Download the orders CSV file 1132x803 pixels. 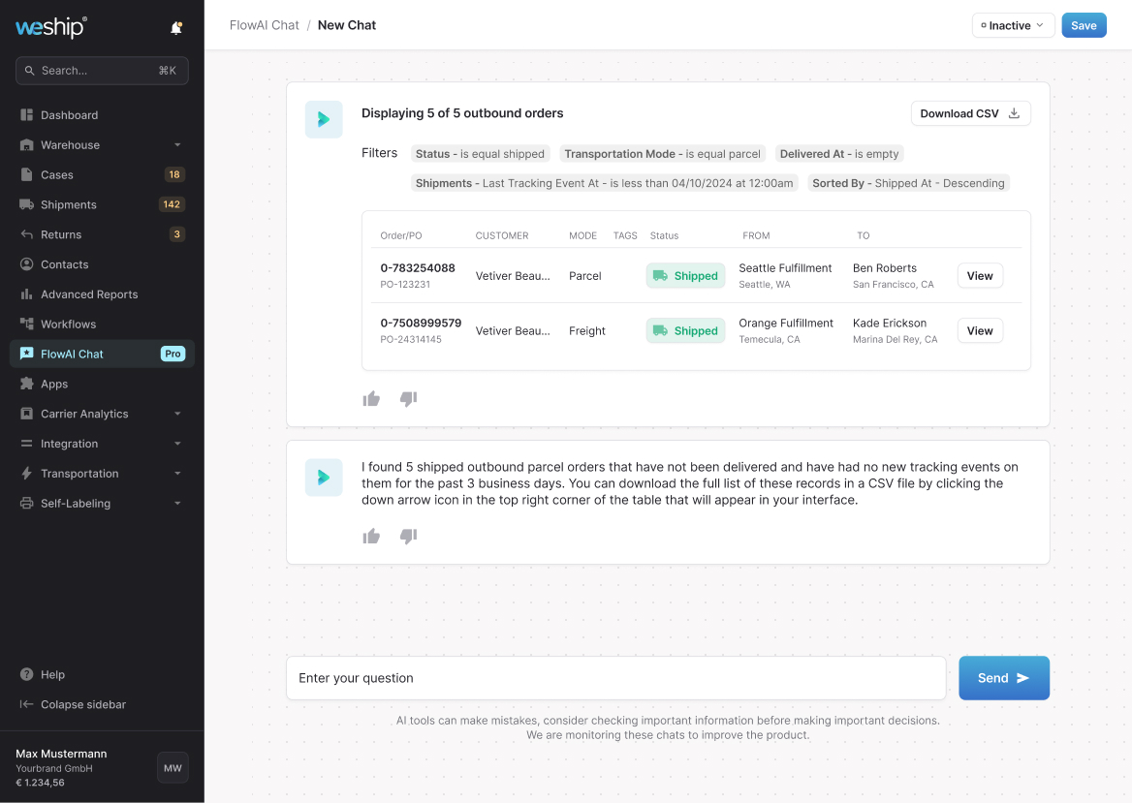coord(970,113)
